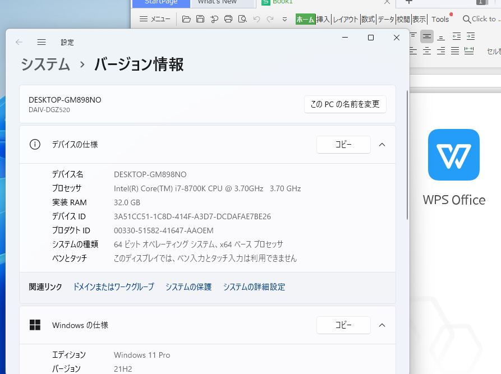Select middle vertical alignment in WPS ribbon
Image resolution: width=501 pixels, height=374 pixels.
427,36
